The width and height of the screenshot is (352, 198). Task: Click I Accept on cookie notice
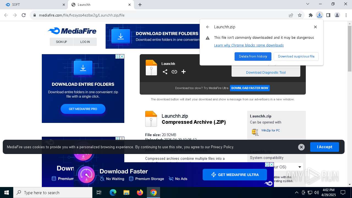click(x=324, y=147)
